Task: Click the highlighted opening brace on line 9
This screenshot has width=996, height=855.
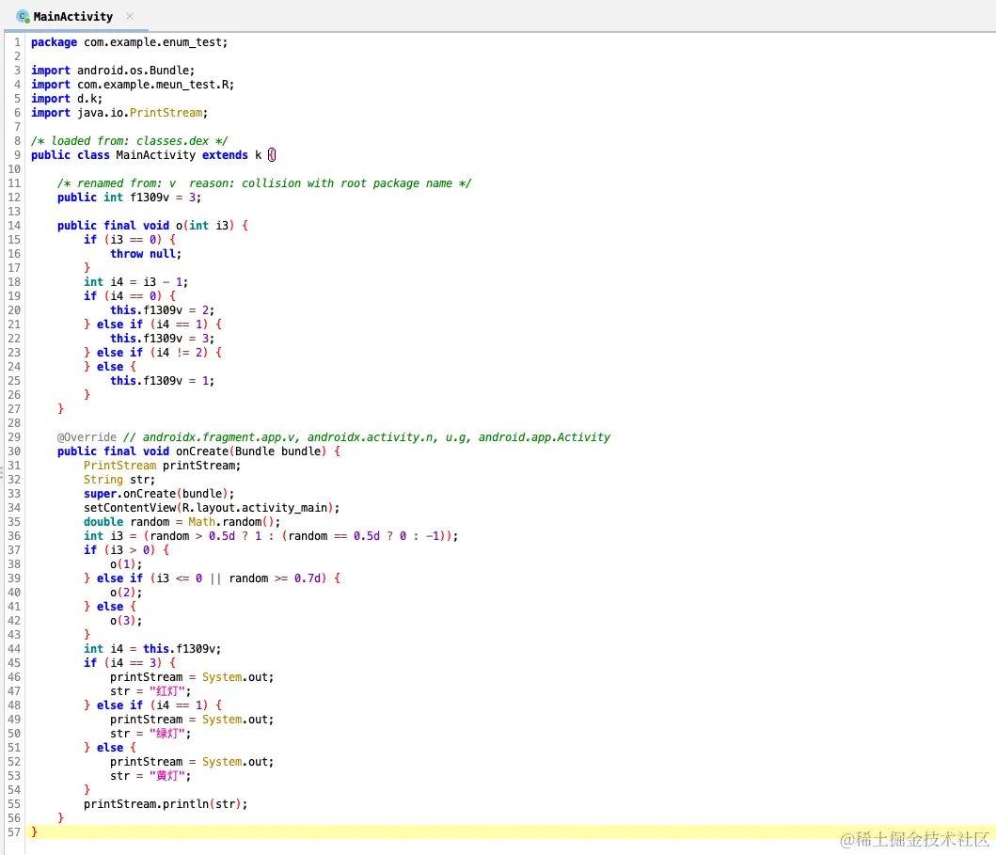Action: [272, 155]
